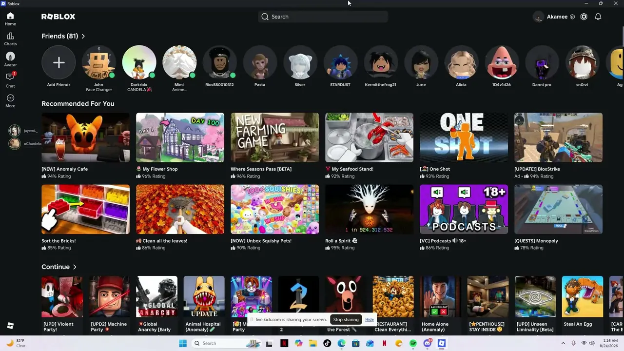Click the Hide link on sharing bar
The height and width of the screenshot is (351, 624).
pyautogui.click(x=370, y=319)
